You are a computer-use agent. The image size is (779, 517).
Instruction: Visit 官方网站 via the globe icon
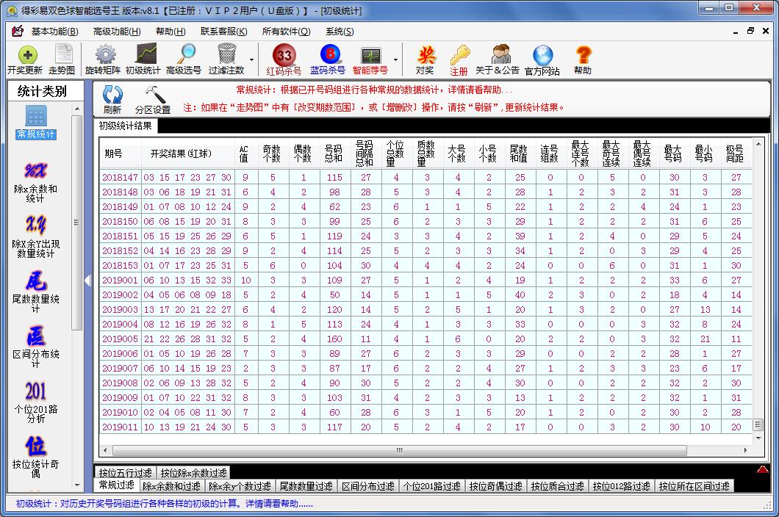543,59
